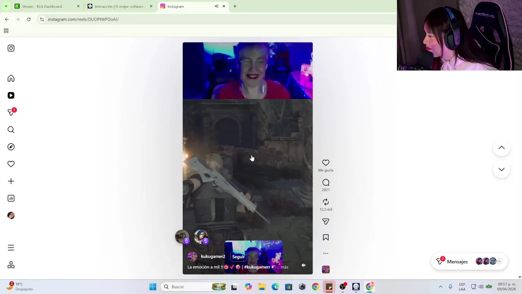The image size is (522, 294).
Task: Go to previous reel up arrow
Action: point(502,148)
